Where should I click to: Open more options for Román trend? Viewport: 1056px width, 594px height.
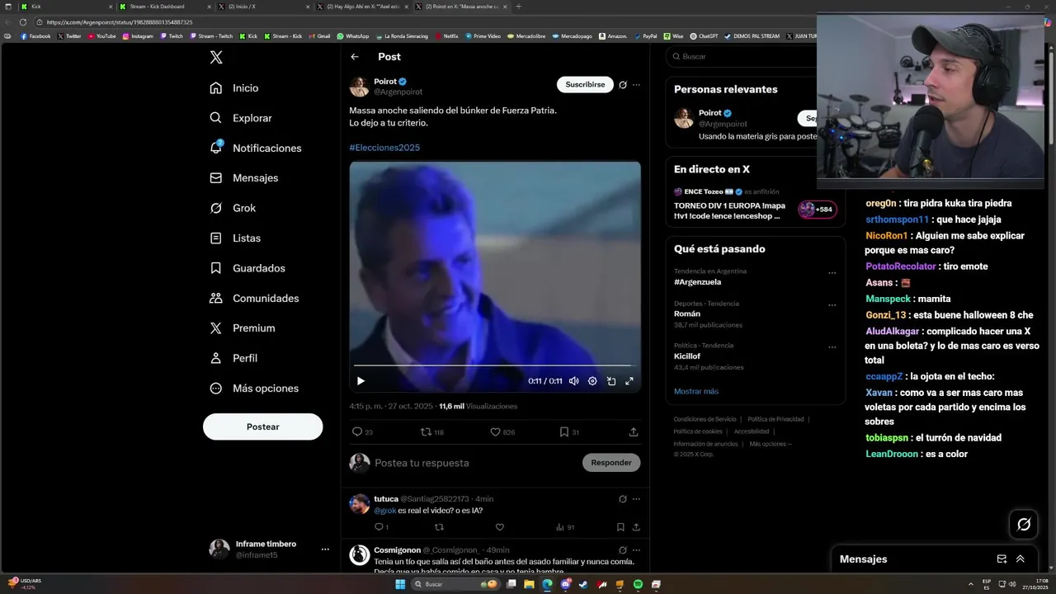832,305
